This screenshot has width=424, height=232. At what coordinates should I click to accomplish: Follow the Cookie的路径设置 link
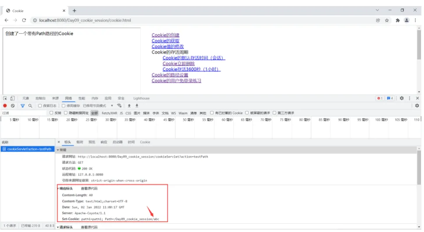click(169, 75)
